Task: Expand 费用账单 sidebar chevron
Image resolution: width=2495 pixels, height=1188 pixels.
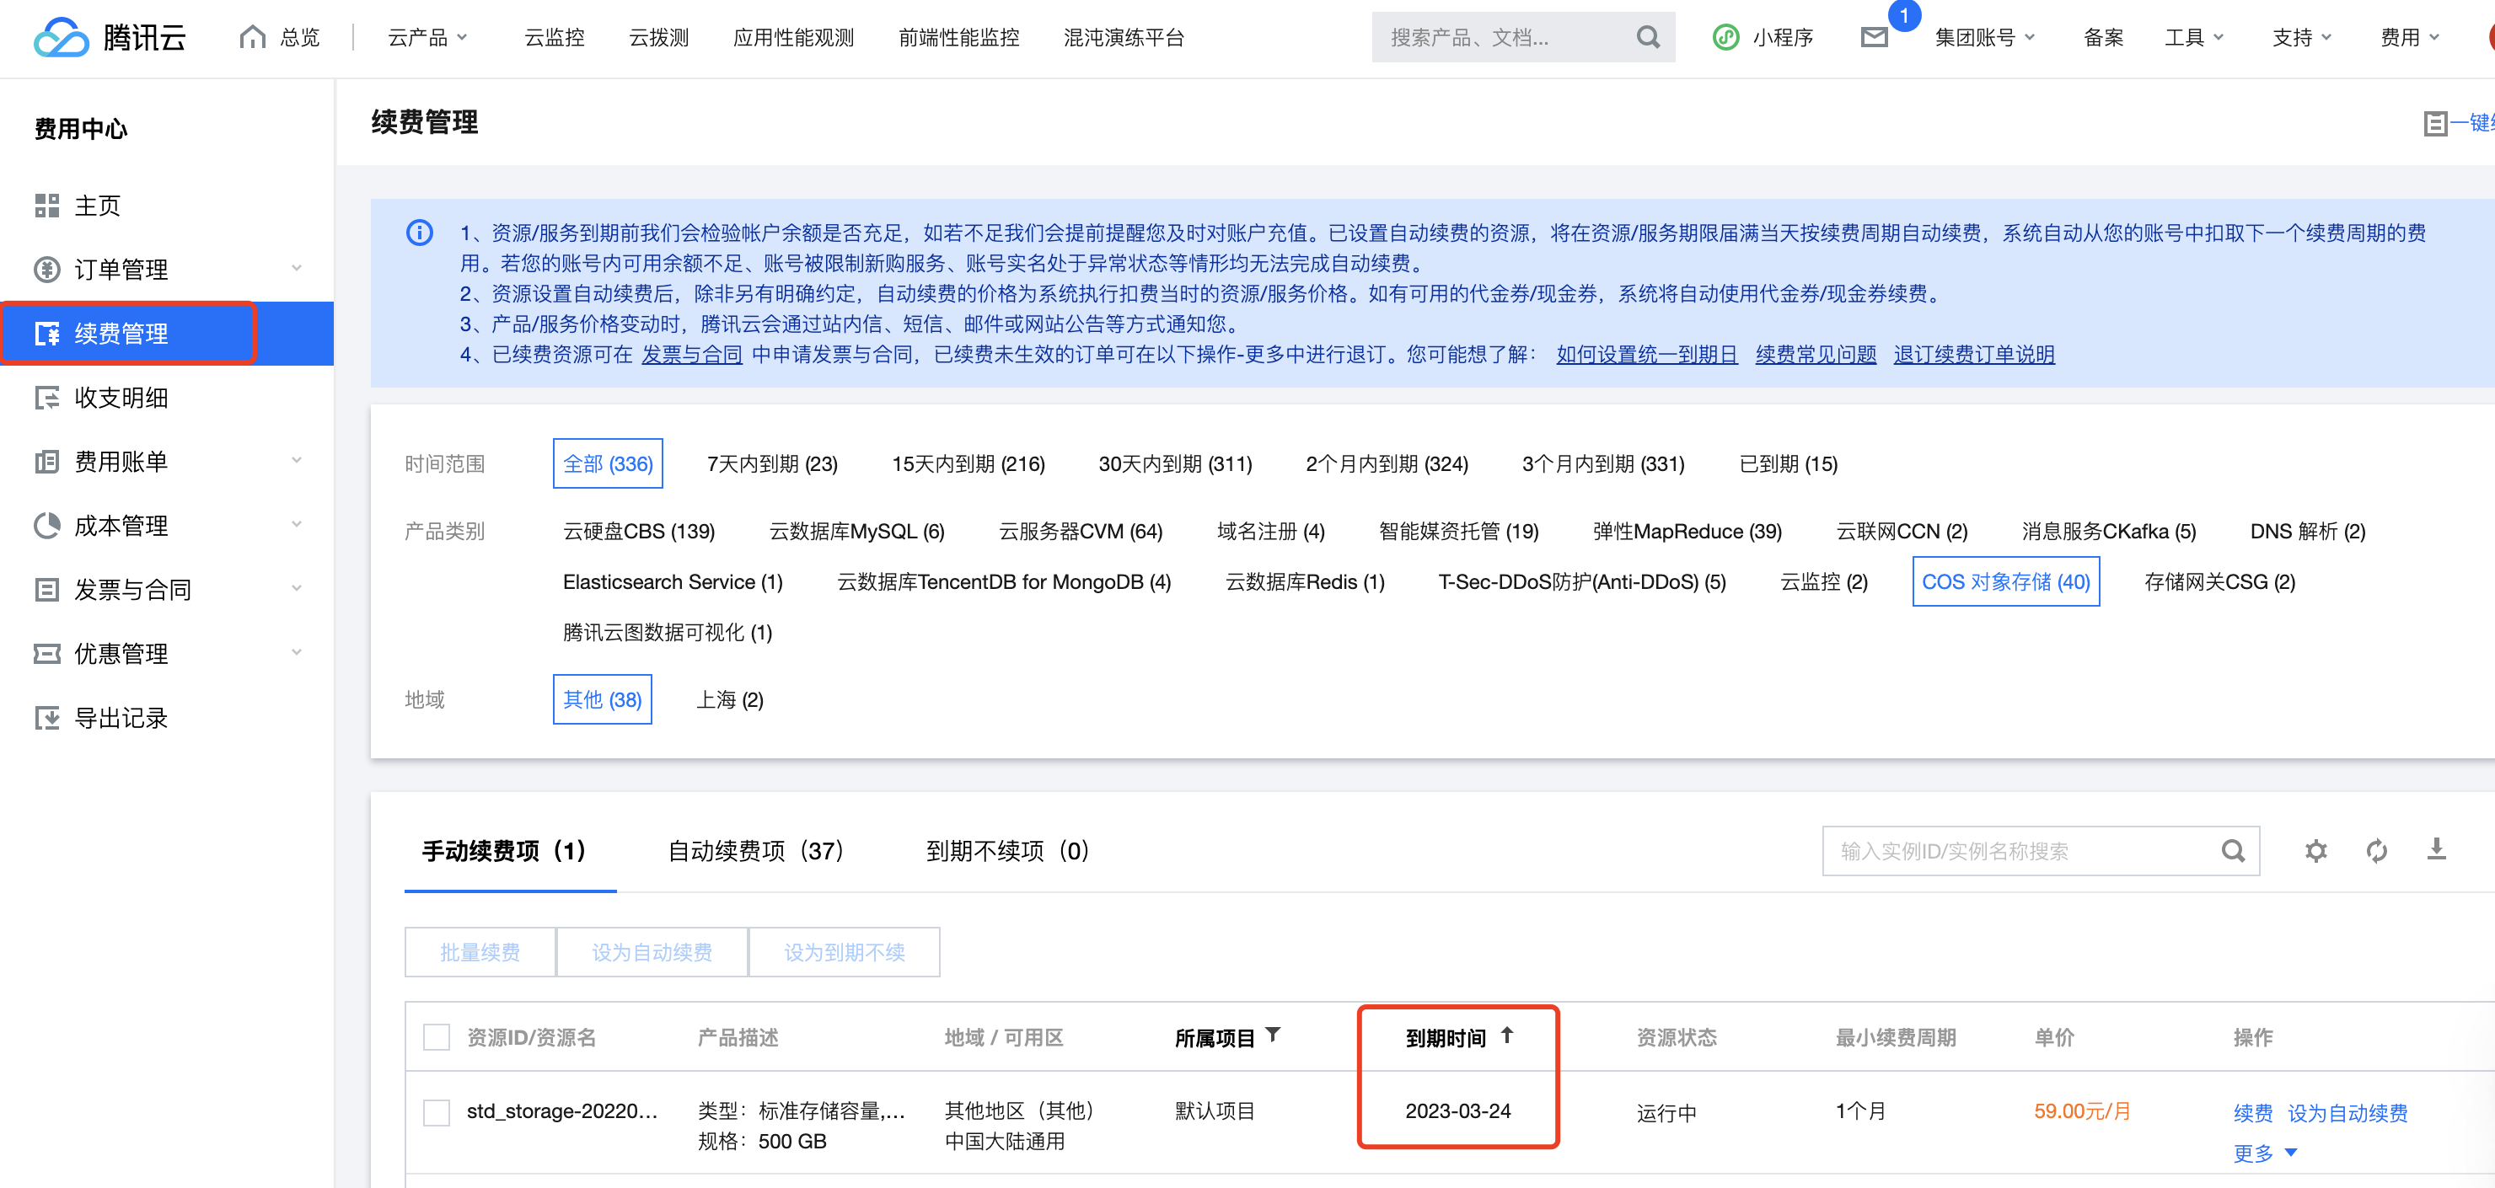Action: pyautogui.click(x=297, y=461)
